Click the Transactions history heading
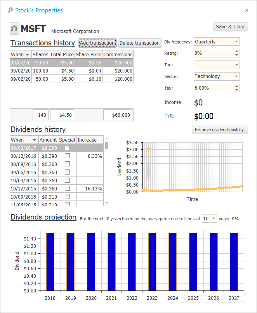Screen dimensions: 257x313 [x=43, y=43]
